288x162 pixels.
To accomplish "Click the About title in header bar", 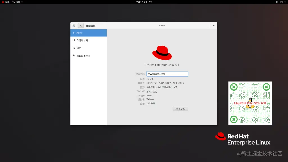I will click(162, 26).
